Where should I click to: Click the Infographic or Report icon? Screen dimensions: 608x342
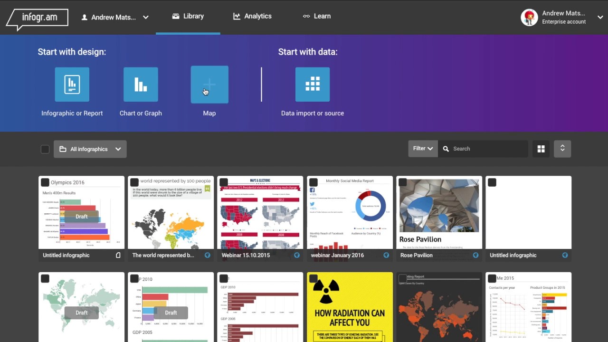point(72,85)
